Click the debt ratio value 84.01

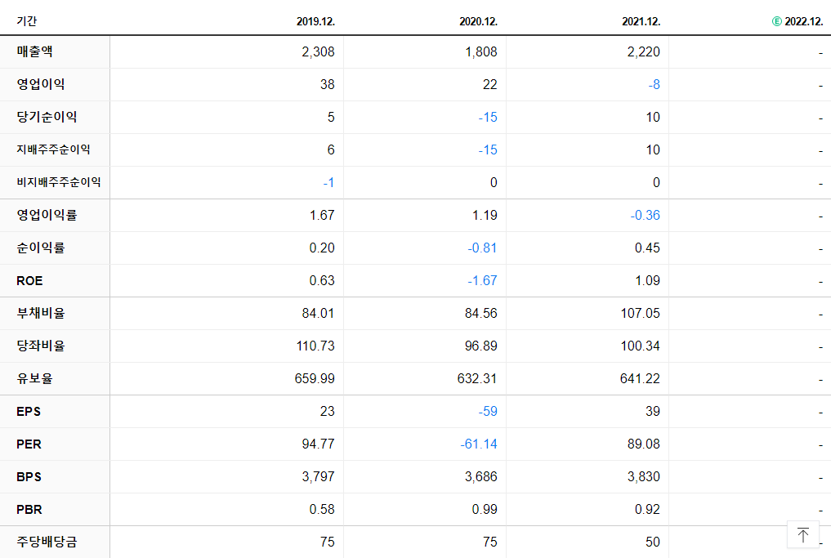tap(318, 314)
